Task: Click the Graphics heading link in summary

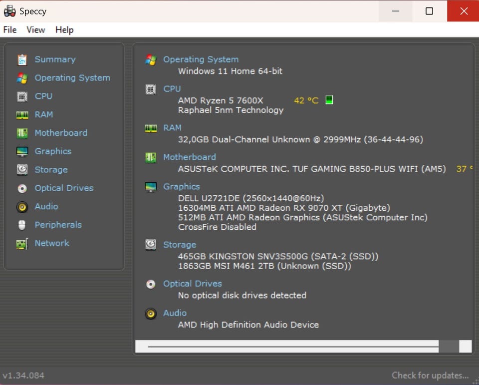Action: coord(182,187)
